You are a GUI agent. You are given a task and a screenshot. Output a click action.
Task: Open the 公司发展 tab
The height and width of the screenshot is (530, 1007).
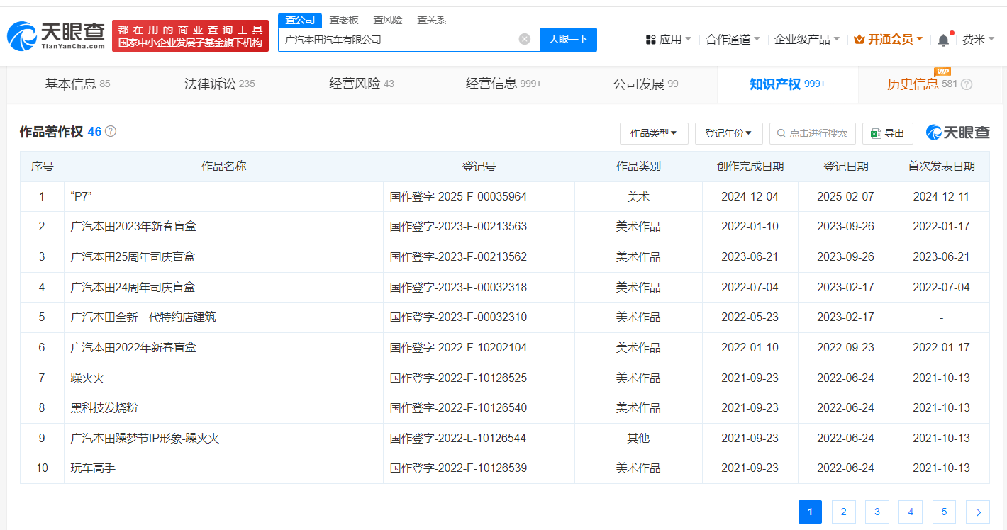click(x=645, y=84)
